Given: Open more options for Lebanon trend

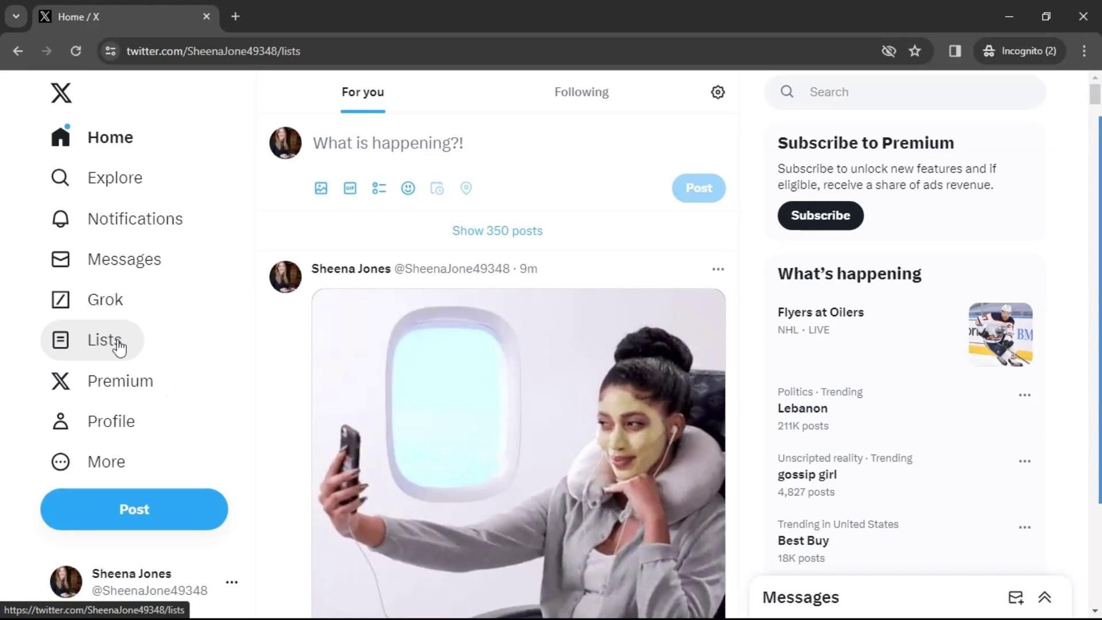Looking at the screenshot, I should 1025,395.
